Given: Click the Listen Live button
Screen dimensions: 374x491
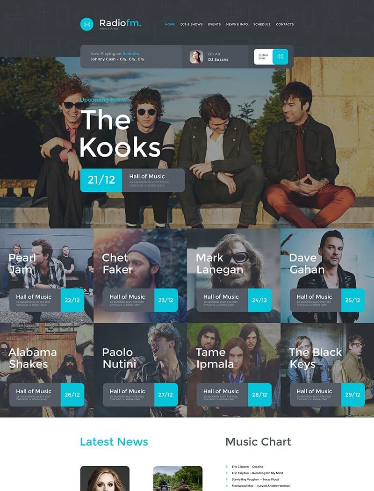Looking at the screenshot, I should pyautogui.click(x=271, y=57).
